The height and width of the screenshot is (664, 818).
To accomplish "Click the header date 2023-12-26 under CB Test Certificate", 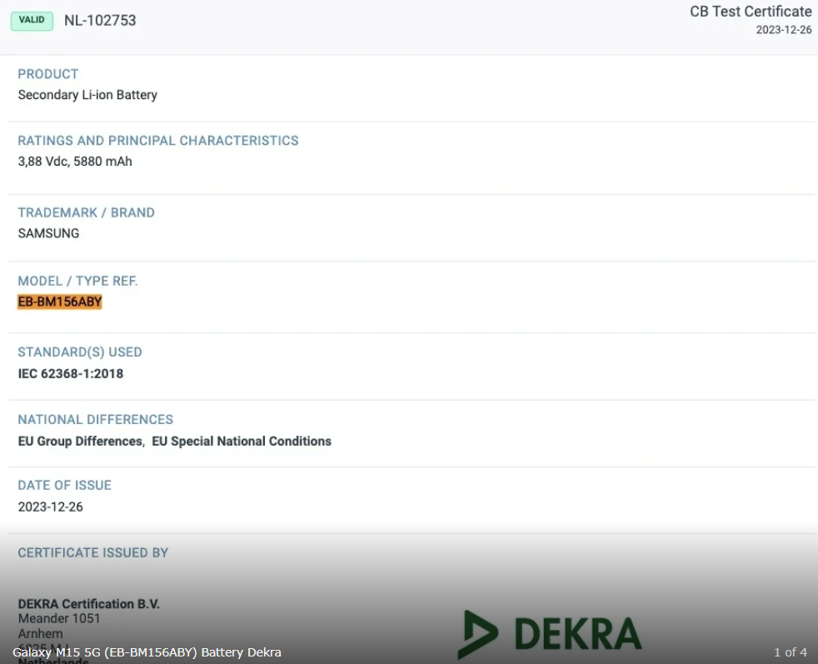I will tap(784, 30).
